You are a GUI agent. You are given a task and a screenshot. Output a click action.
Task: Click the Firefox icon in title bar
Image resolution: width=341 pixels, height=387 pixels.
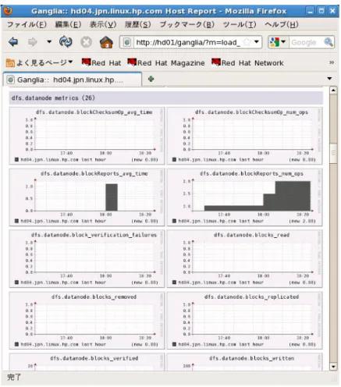tap(9, 11)
